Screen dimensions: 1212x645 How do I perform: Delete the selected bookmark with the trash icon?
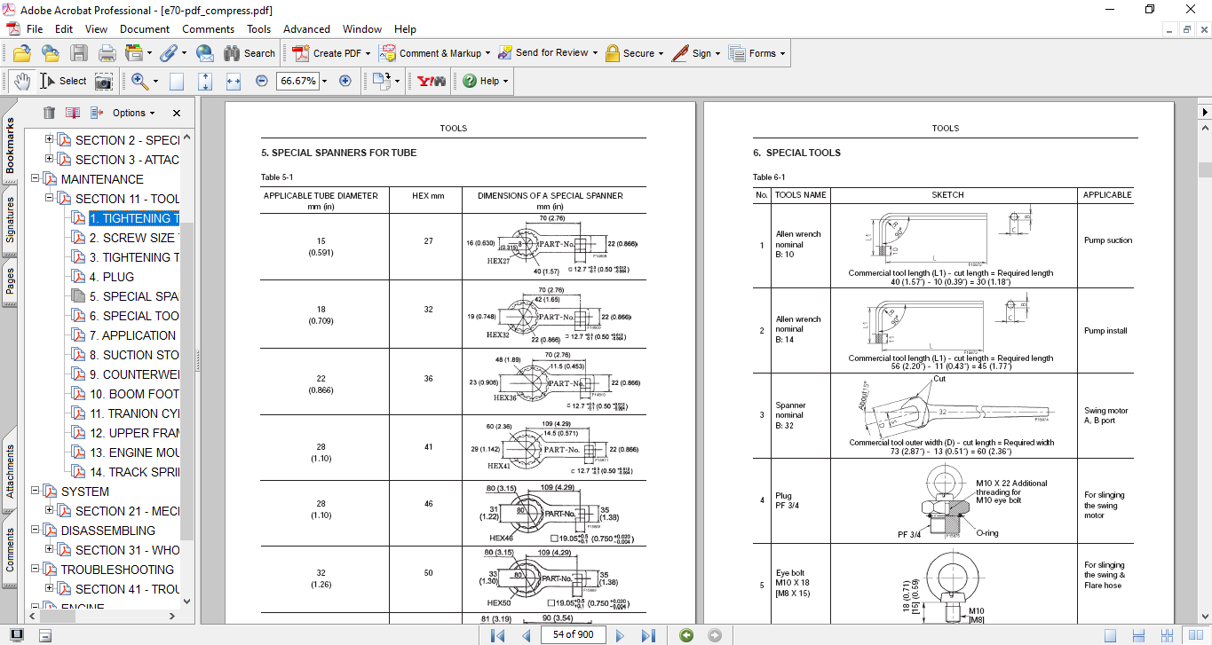pos(49,113)
